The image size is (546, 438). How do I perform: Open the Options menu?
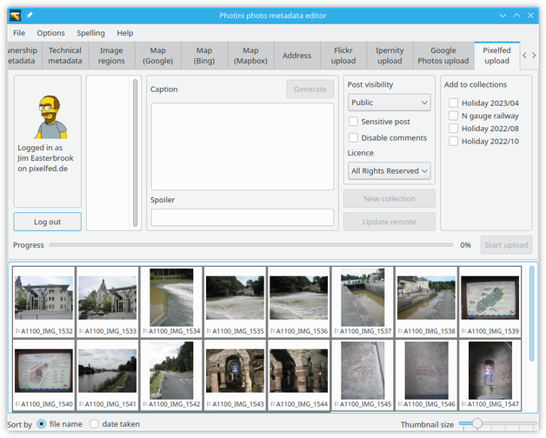click(50, 33)
